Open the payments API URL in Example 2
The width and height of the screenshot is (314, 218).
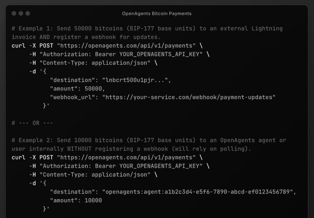(x=126, y=158)
